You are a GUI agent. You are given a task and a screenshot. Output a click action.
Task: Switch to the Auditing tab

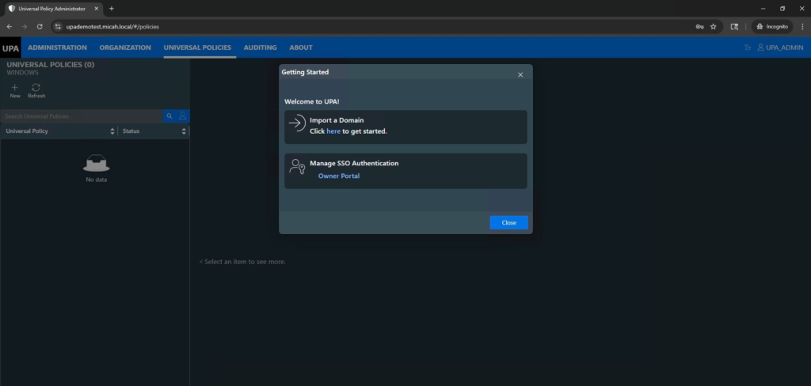click(x=260, y=47)
